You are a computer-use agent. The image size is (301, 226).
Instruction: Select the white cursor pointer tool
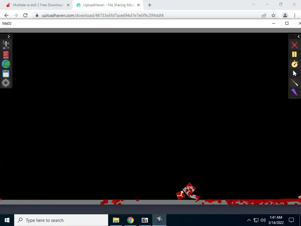pyautogui.click(x=295, y=73)
